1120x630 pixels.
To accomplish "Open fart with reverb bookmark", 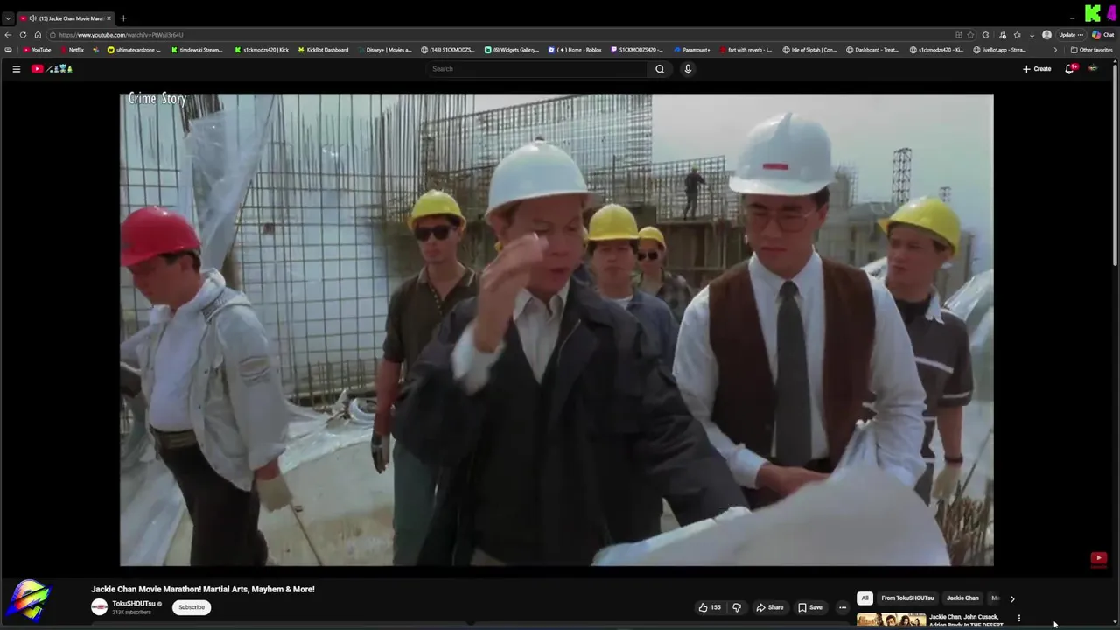I will pyautogui.click(x=745, y=50).
